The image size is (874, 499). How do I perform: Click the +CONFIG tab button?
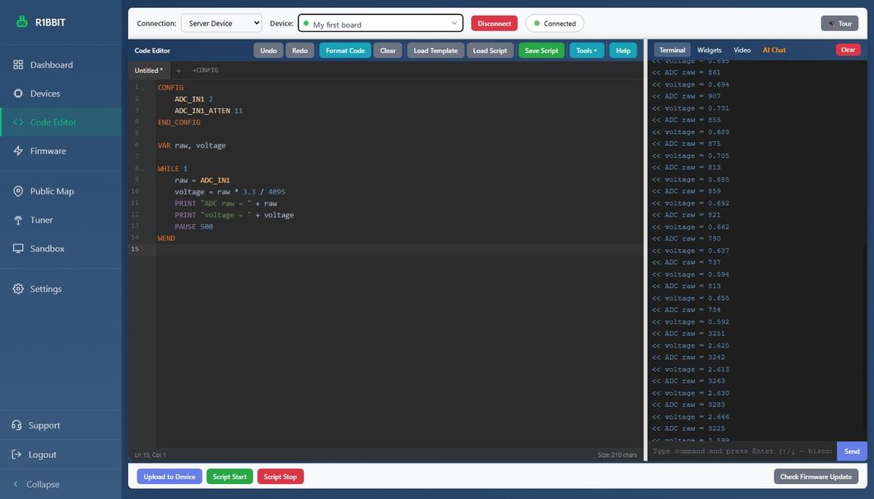click(x=205, y=70)
